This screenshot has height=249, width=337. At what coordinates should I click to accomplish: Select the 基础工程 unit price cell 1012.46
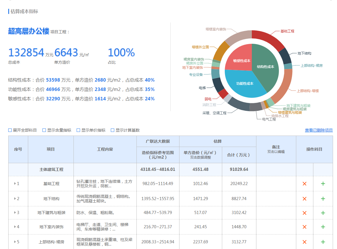pyautogui.click(x=201, y=184)
